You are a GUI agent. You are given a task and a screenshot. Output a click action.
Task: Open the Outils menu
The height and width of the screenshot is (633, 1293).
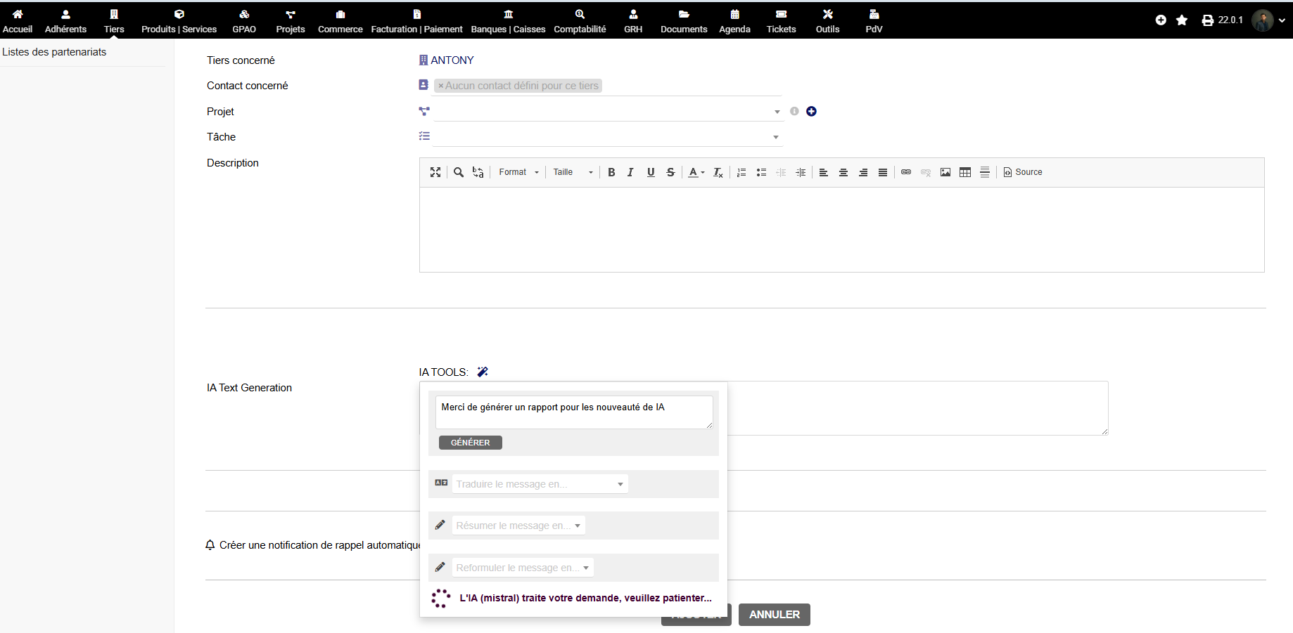pyautogui.click(x=827, y=21)
